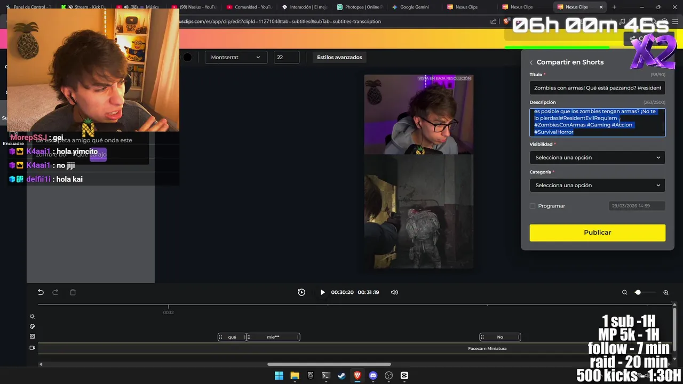The height and width of the screenshot is (384, 683).
Task: Edit the Título input field
Action: click(597, 87)
